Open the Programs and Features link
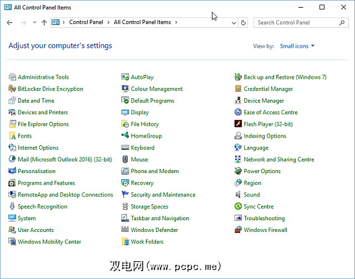The image size is (355, 279). tap(46, 183)
